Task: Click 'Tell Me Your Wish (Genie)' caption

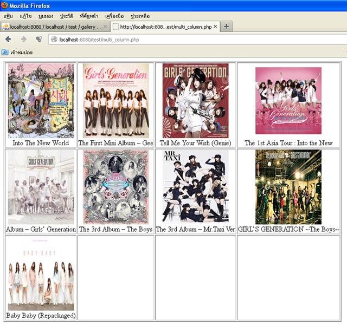Action: coord(195,143)
